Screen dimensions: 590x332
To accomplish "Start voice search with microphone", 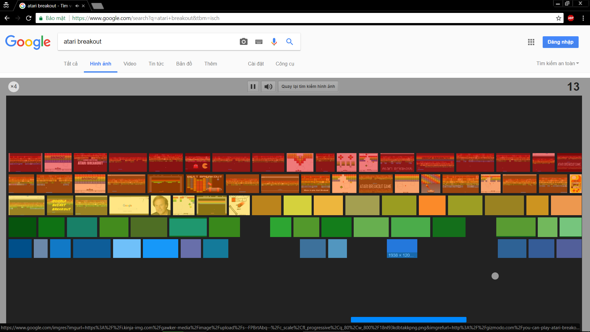I will (x=274, y=41).
